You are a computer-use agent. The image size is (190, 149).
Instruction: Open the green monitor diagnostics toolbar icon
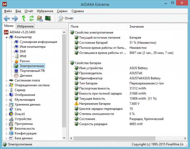[x=48, y=18]
